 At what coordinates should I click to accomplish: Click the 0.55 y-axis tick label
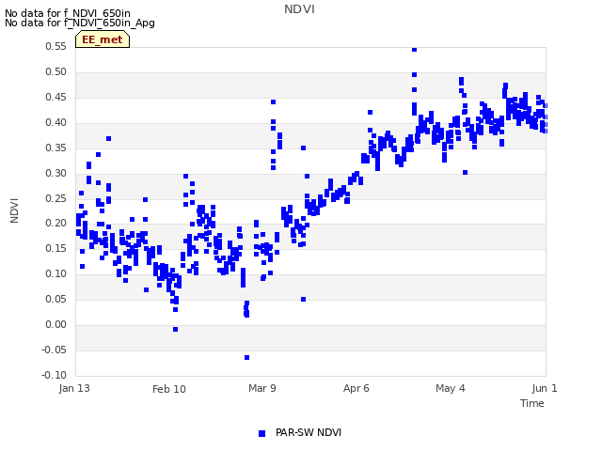pyautogui.click(x=56, y=46)
